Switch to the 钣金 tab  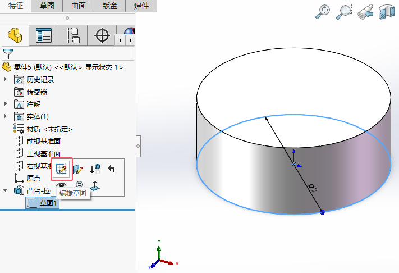tap(110, 6)
